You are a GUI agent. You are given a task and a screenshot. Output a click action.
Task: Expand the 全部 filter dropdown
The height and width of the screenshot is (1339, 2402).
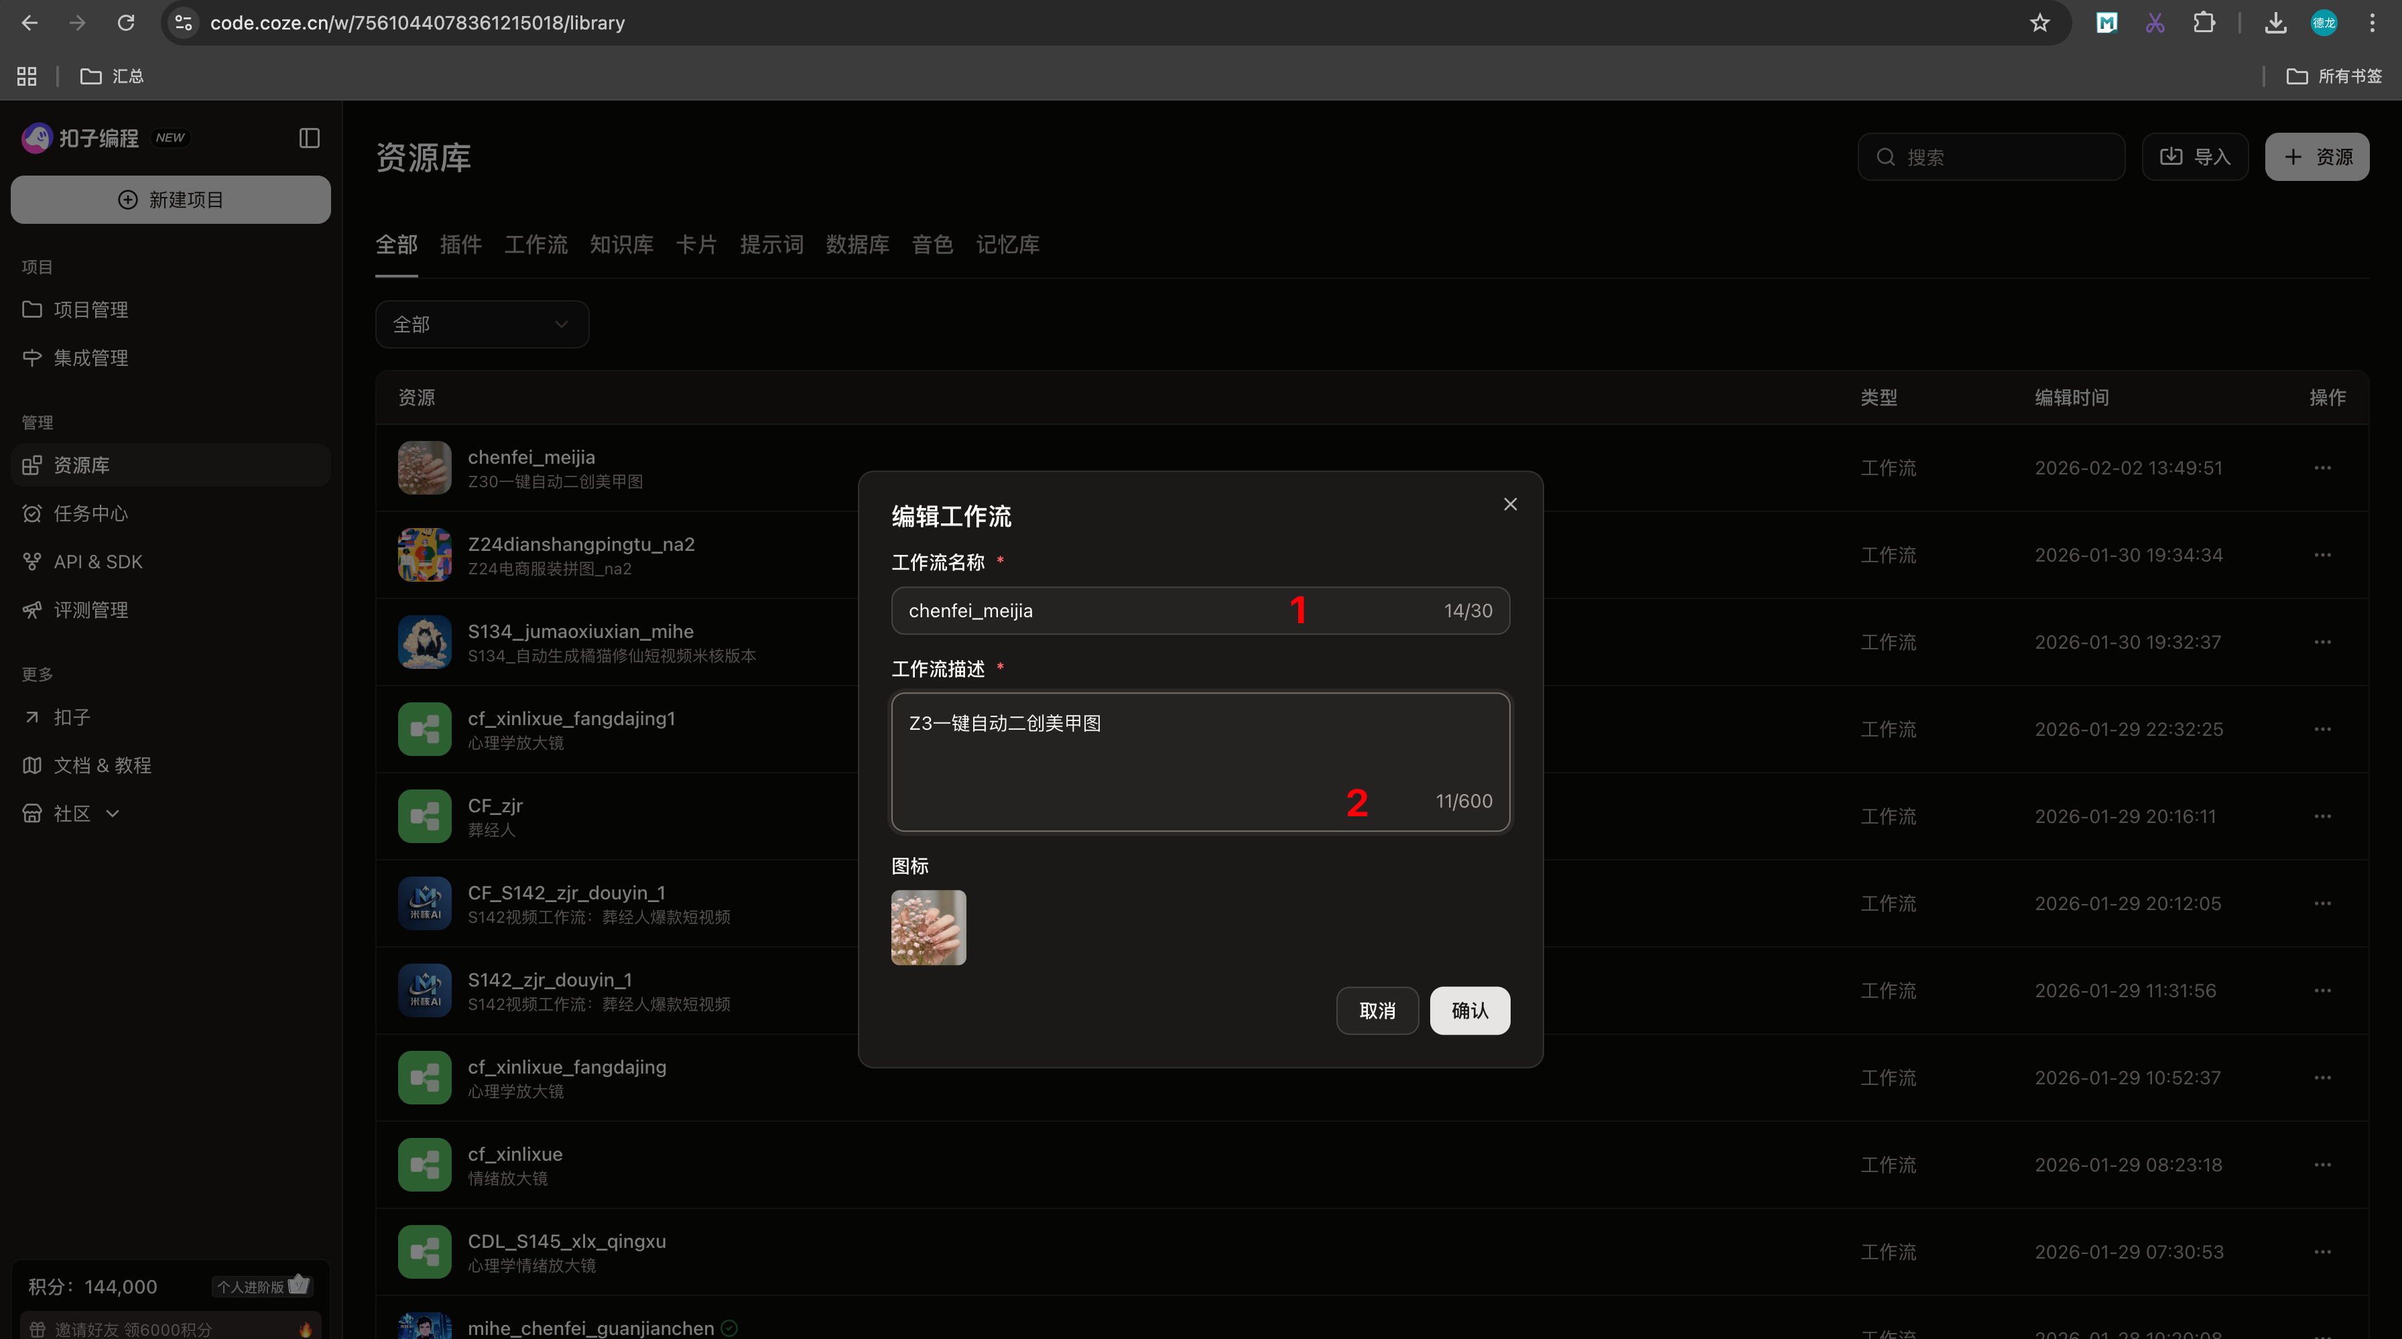[x=481, y=324]
